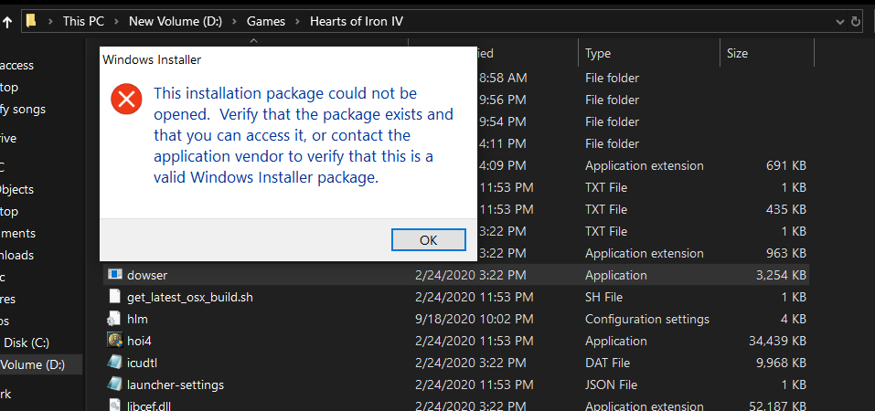Sort files by the Size column
875x411 pixels.
pyautogui.click(x=737, y=54)
